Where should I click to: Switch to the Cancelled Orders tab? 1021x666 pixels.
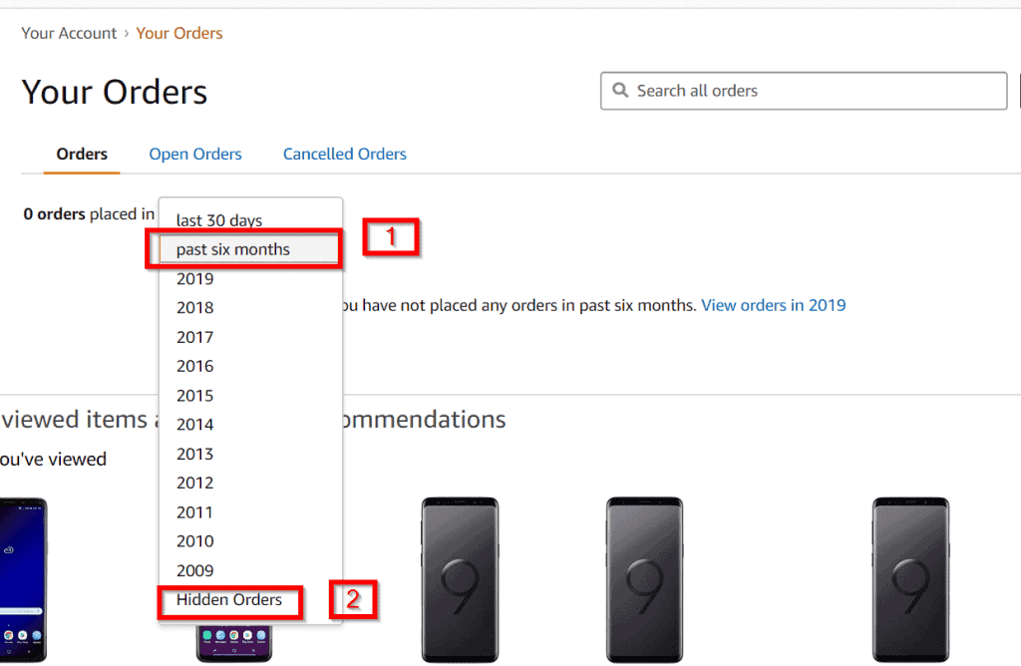(344, 155)
